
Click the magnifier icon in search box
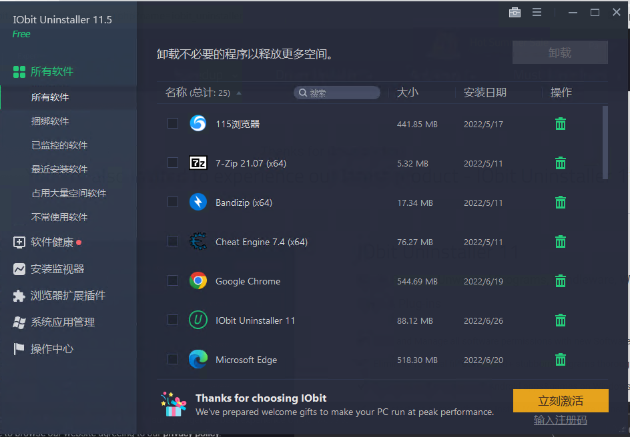click(x=303, y=93)
